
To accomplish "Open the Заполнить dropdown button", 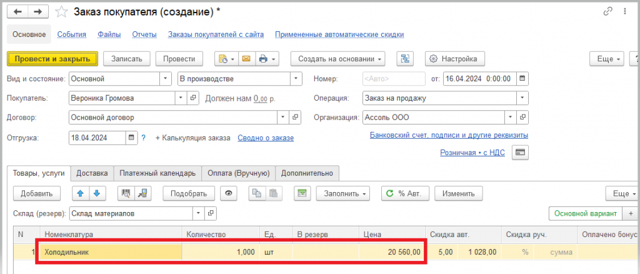I will [343, 193].
